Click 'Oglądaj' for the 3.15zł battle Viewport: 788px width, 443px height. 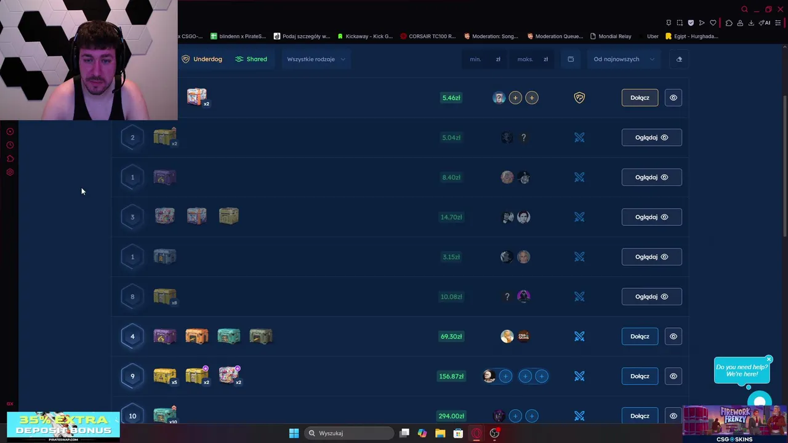(651, 257)
